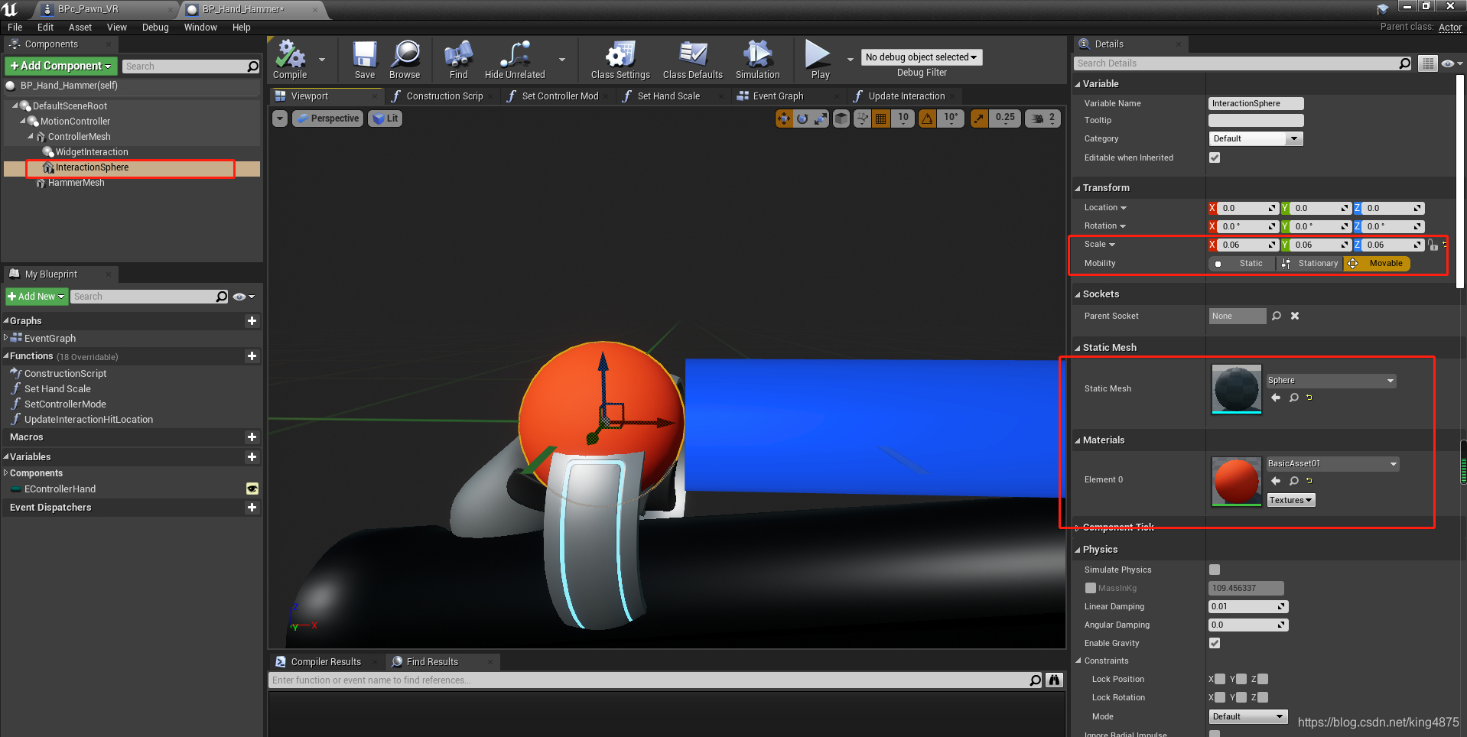This screenshot has height=737, width=1467.
Task: Click the Add Component button
Action: pos(60,66)
